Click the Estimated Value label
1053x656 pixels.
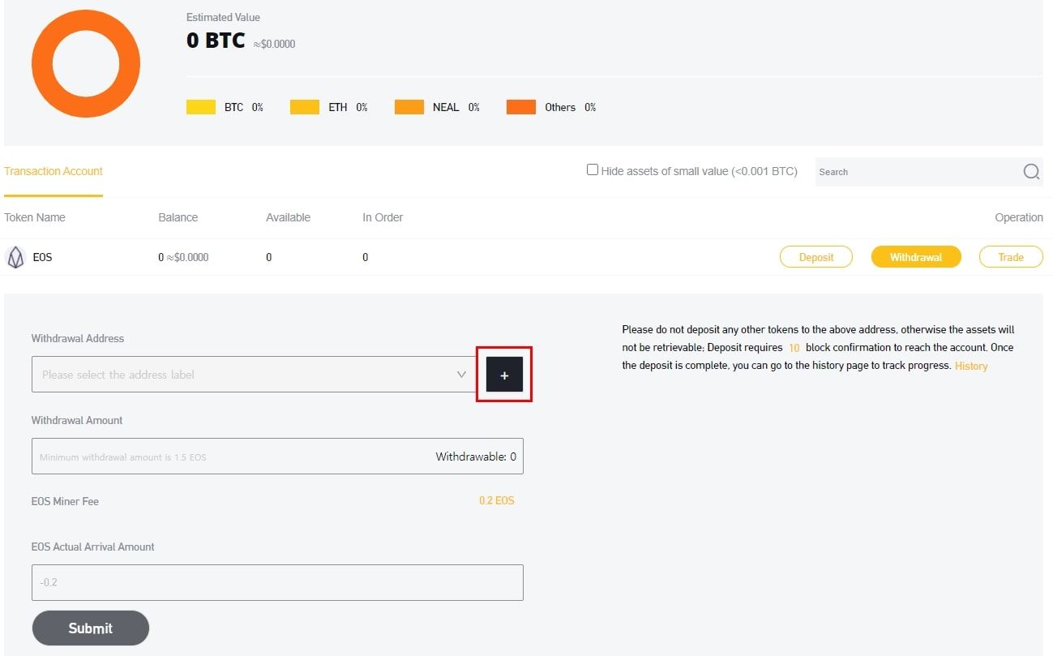223,17
